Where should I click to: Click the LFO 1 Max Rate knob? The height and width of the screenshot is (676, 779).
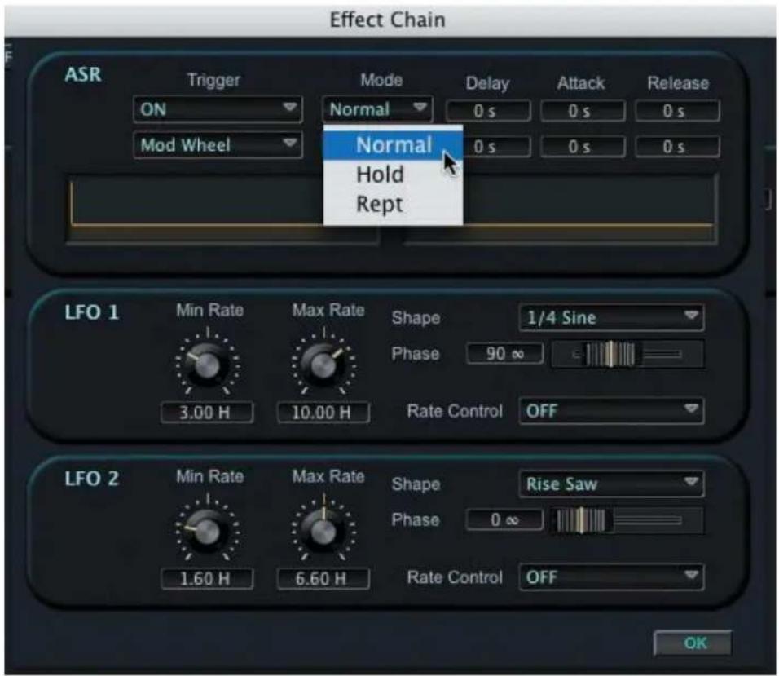pyautogui.click(x=323, y=365)
